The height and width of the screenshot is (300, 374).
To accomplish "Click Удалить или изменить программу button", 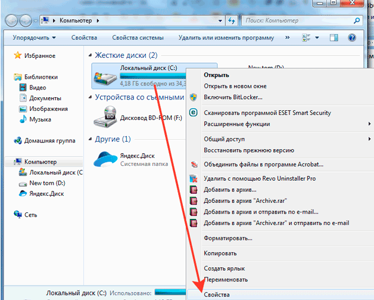I will point(226,38).
